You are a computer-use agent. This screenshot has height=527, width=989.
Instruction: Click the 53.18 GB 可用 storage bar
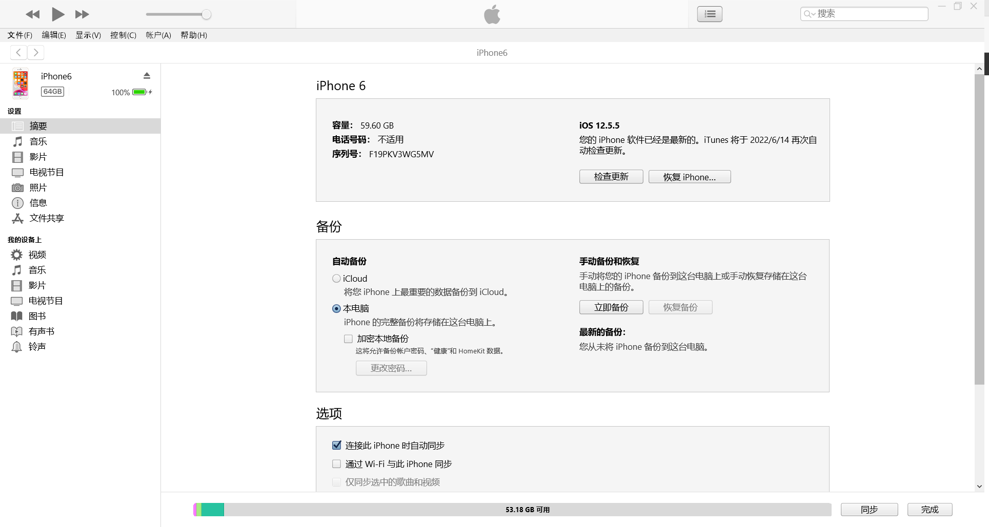pos(528,510)
